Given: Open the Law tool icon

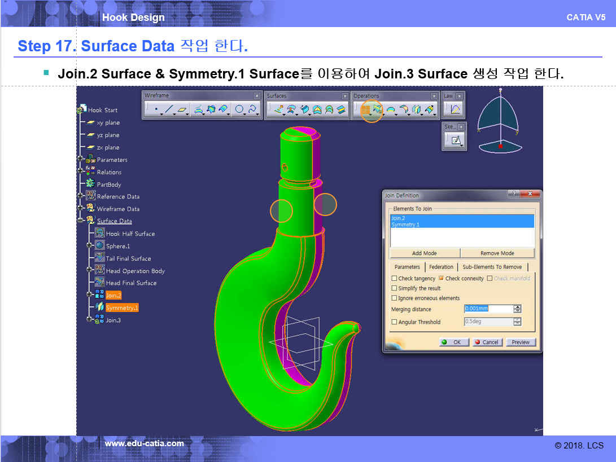Looking at the screenshot, I should click(x=455, y=109).
